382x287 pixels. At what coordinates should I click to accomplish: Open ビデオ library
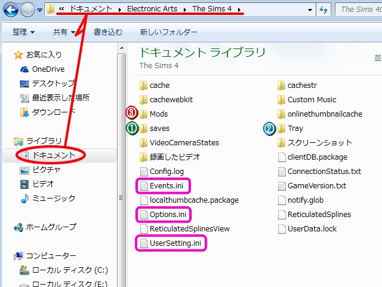tap(37, 184)
